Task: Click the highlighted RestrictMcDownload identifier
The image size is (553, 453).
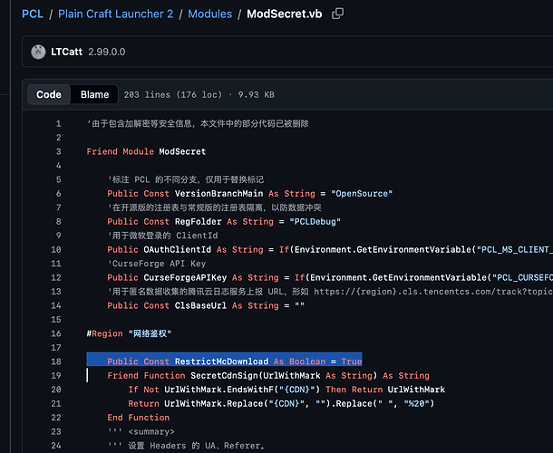Action: coord(221,361)
